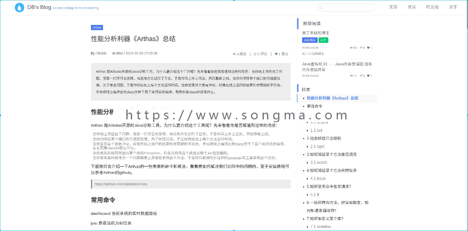Jump to 2.1 ognl in contents
Viewport: 468px width, 231px height.
point(317,146)
